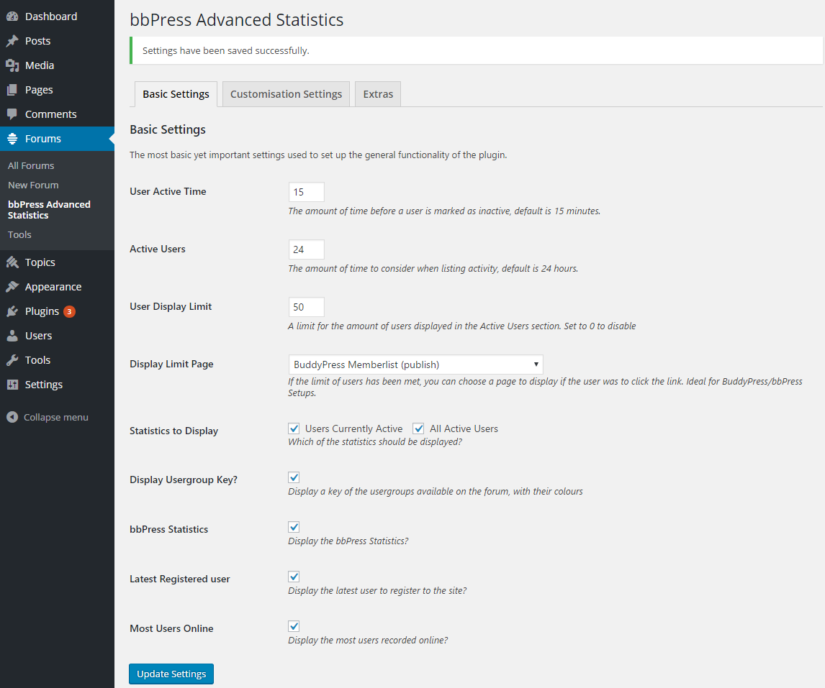This screenshot has width=825, height=688.
Task: Click the Pages icon in sidebar
Action: tap(12, 90)
